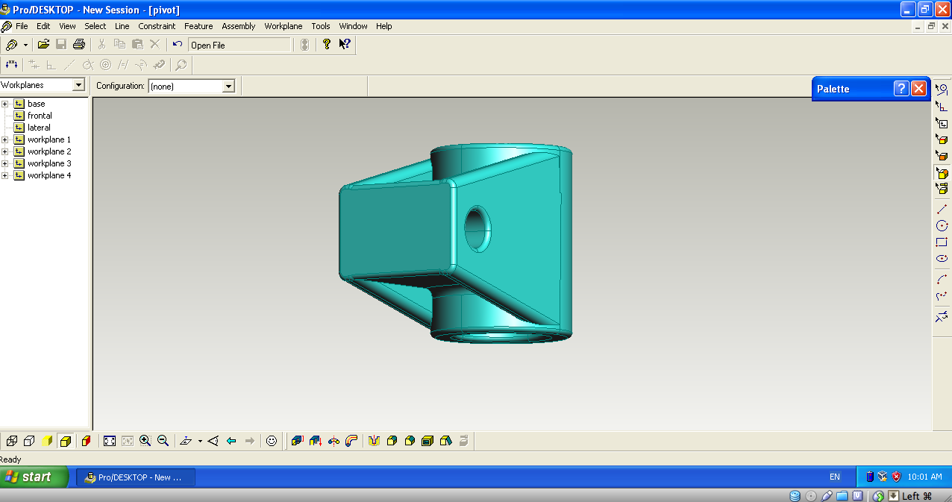Click the Shell solid feature icon
Screen dimensions: 952x502
tap(428, 441)
